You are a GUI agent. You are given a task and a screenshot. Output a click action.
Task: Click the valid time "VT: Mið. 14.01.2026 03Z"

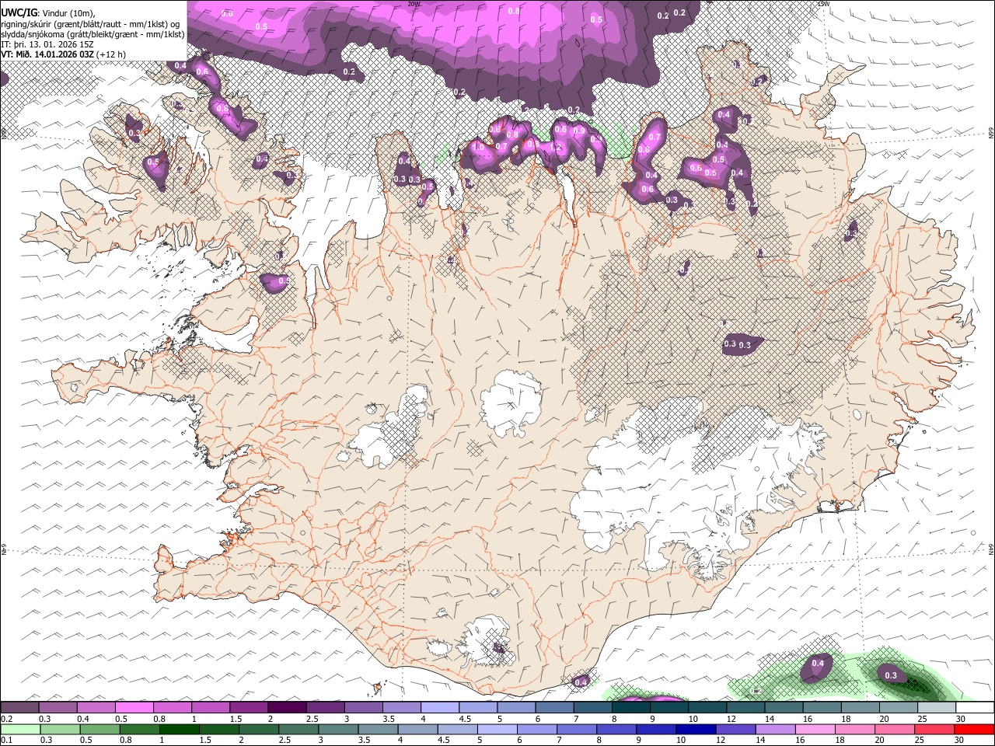pyautogui.click(x=48, y=54)
